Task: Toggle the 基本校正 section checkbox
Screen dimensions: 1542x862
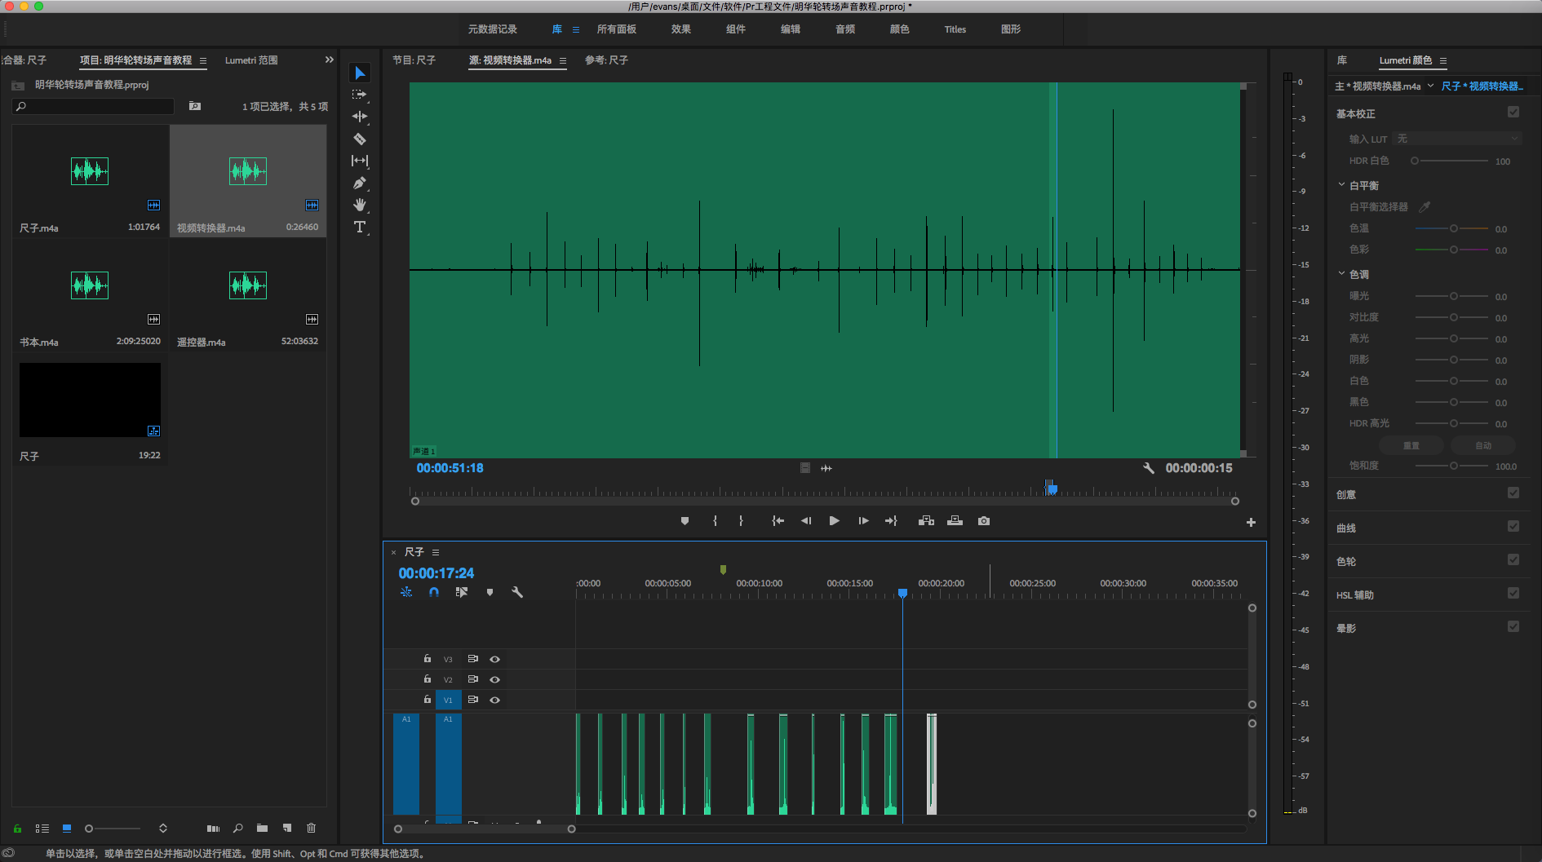Action: click(1513, 113)
